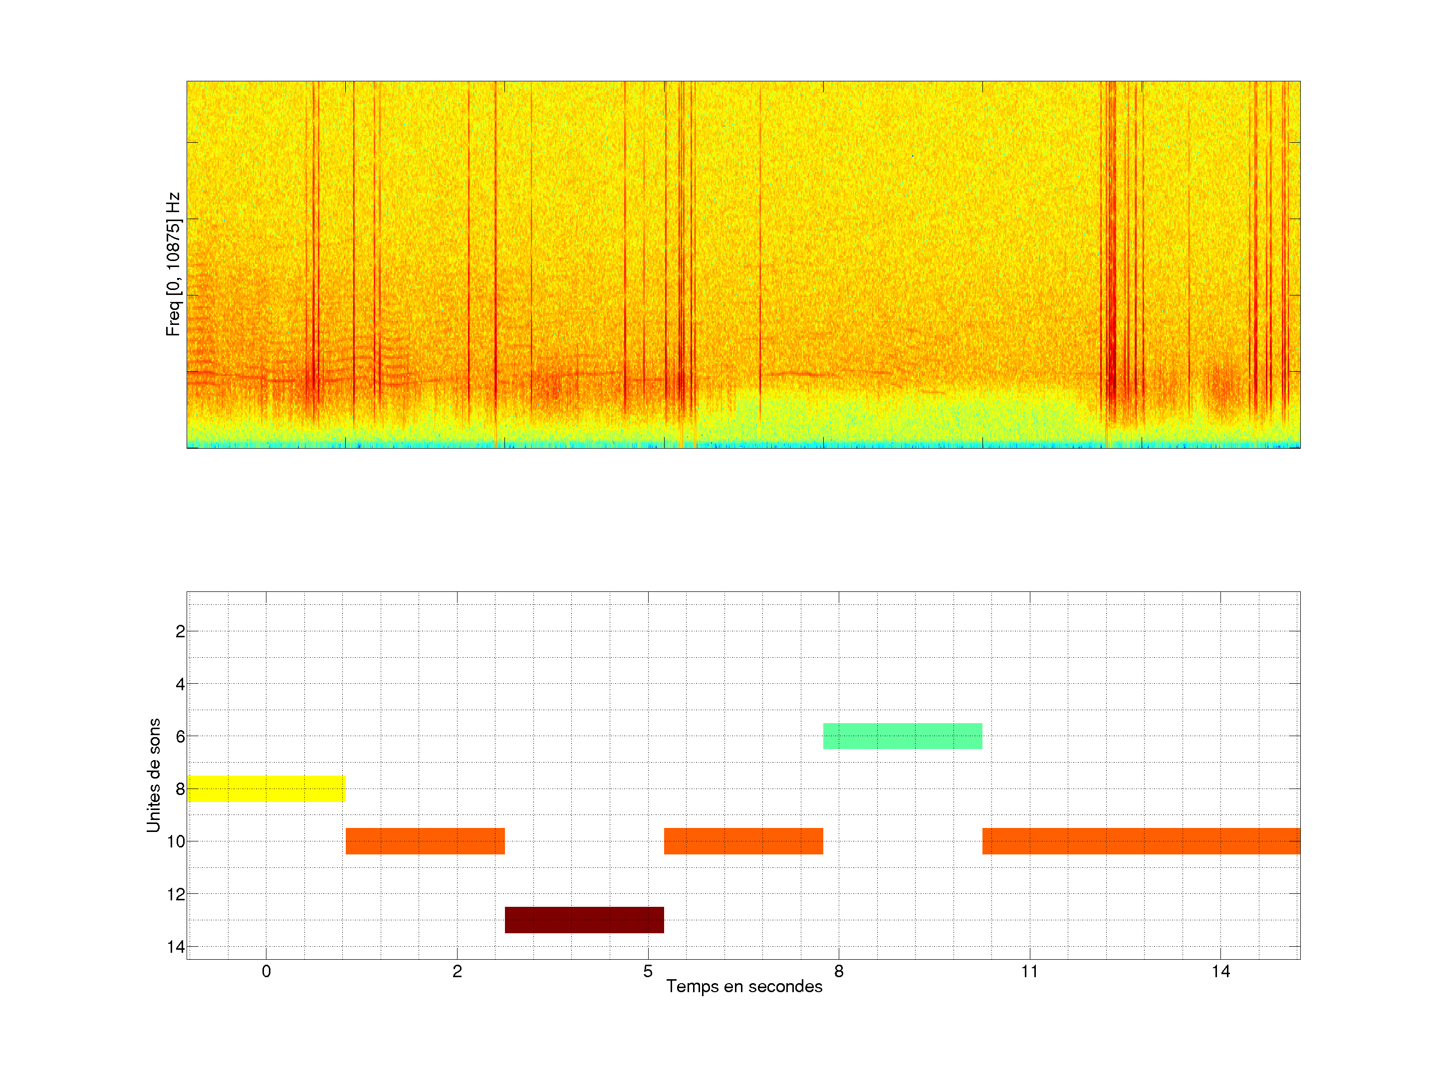Click the green bar at unit 6
Image resolution: width=1437 pixels, height=1078 pixels.
902,736
